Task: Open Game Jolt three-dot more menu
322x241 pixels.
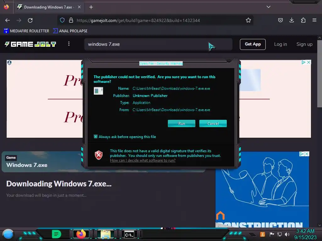Action: pyautogui.click(x=69, y=44)
